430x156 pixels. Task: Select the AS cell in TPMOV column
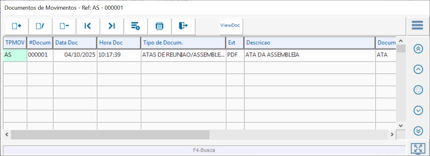pos(15,55)
